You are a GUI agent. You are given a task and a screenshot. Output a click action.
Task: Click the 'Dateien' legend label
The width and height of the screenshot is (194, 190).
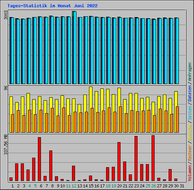point(190,93)
